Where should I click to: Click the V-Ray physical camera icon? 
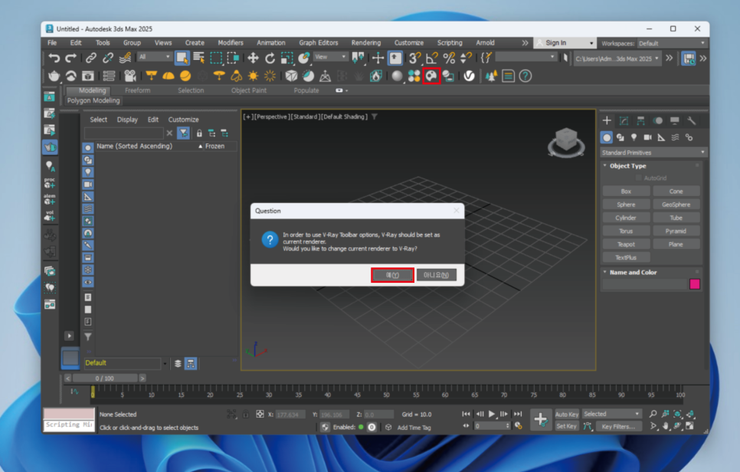point(129,76)
